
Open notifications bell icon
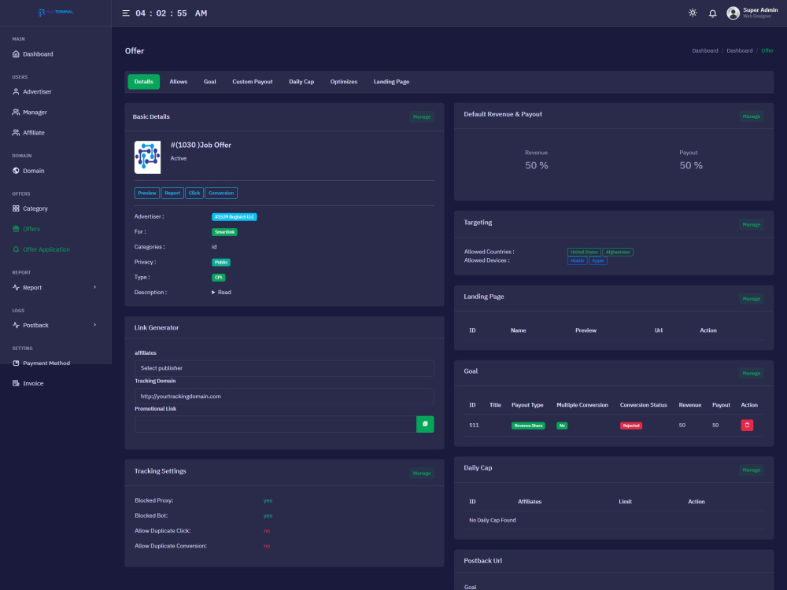click(713, 13)
